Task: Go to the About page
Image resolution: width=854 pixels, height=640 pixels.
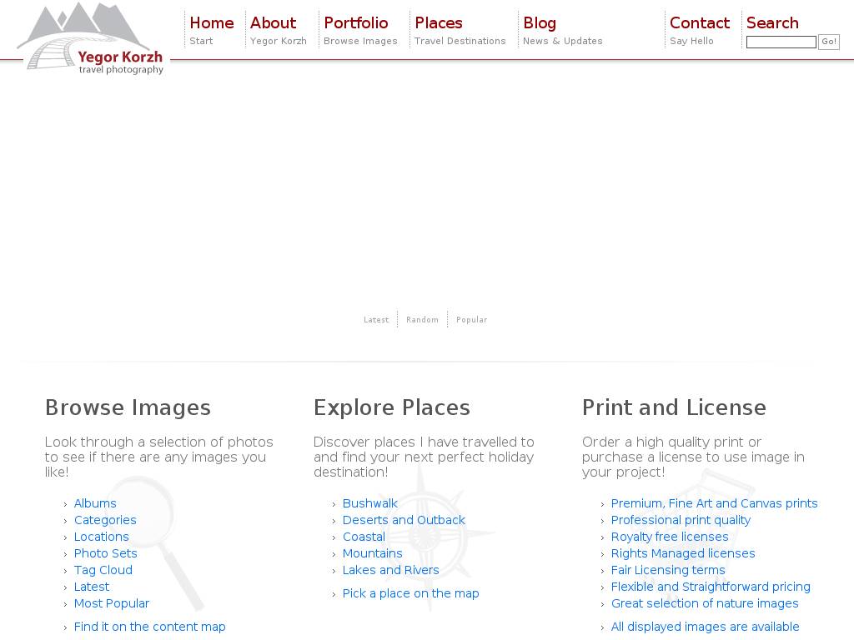Action: pyautogui.click(x=273, y=23)
